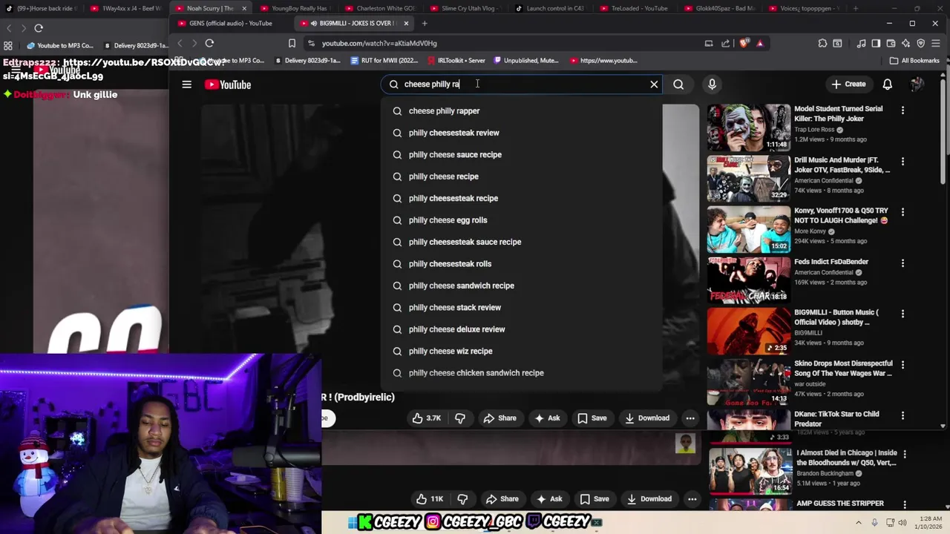Open options for BIG9MILLI Button Music video
This screenshot has height=534, width=950.
[902, 314]
